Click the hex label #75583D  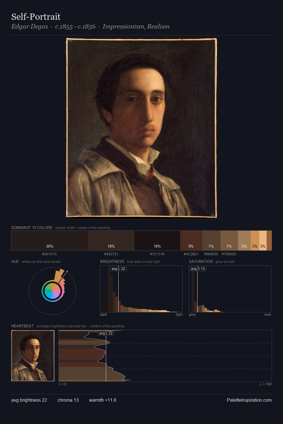229,254
